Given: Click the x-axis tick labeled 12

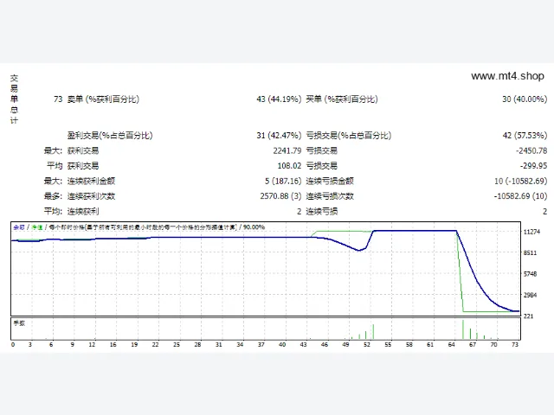Looking at the screenshot, I should (92, 344).
